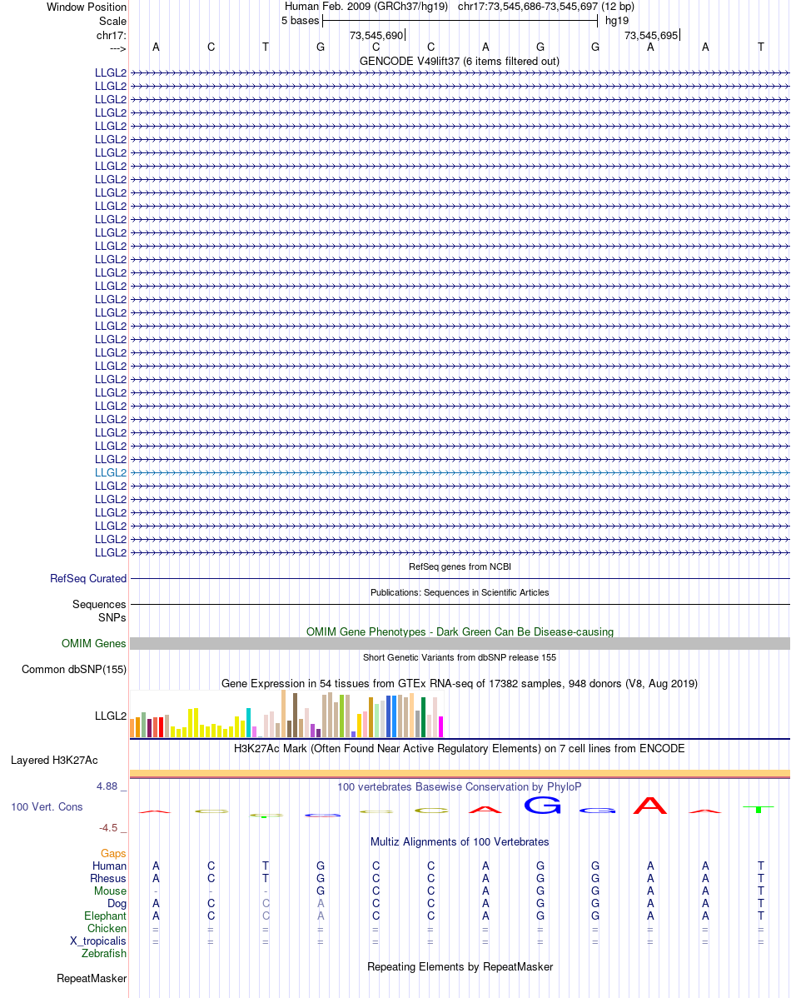Click the X_tropicalis alignment row label
791x998 pixels.
click(x=98, y=941)
